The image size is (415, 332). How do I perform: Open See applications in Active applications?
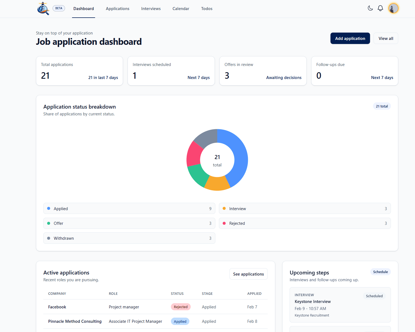tap(248, 274)
